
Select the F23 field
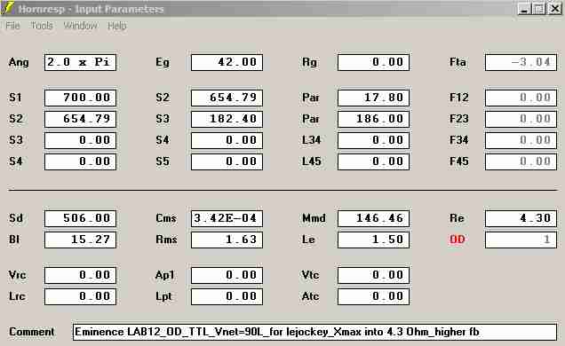click(521, 119)
